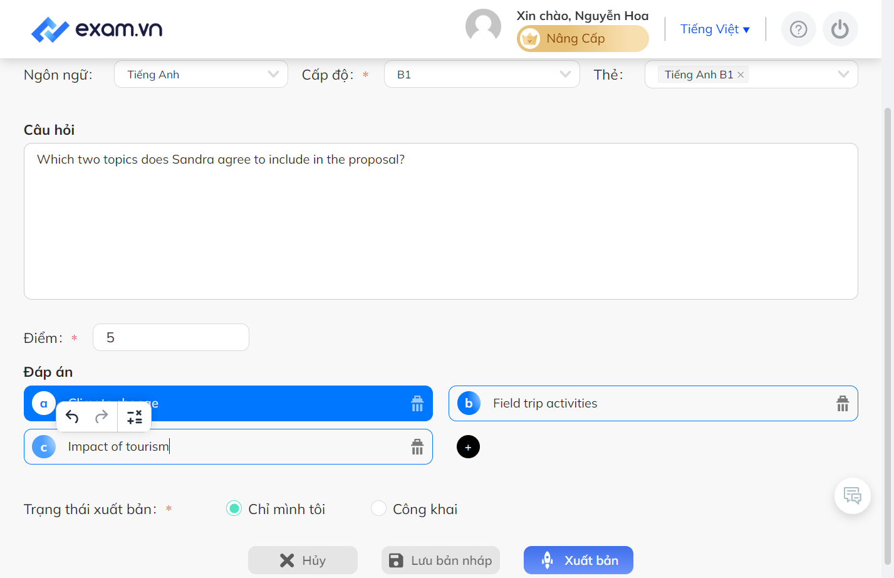The height and width of the screenshot is (578, 894).
Task: Click the Nâng Cấp upgrade button
Action: tap(583, 39)
